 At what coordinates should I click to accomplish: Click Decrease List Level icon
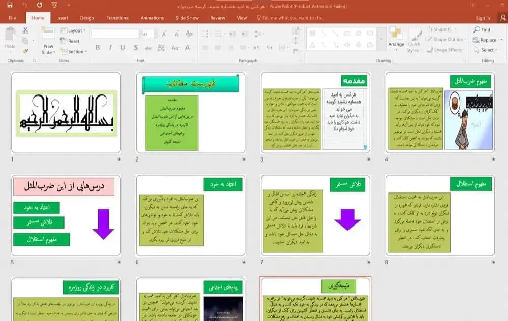coord(232,34)
